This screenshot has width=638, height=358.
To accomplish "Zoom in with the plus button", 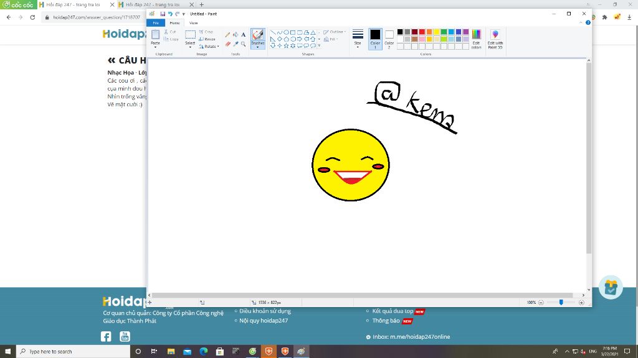I will tap(581, 303).
